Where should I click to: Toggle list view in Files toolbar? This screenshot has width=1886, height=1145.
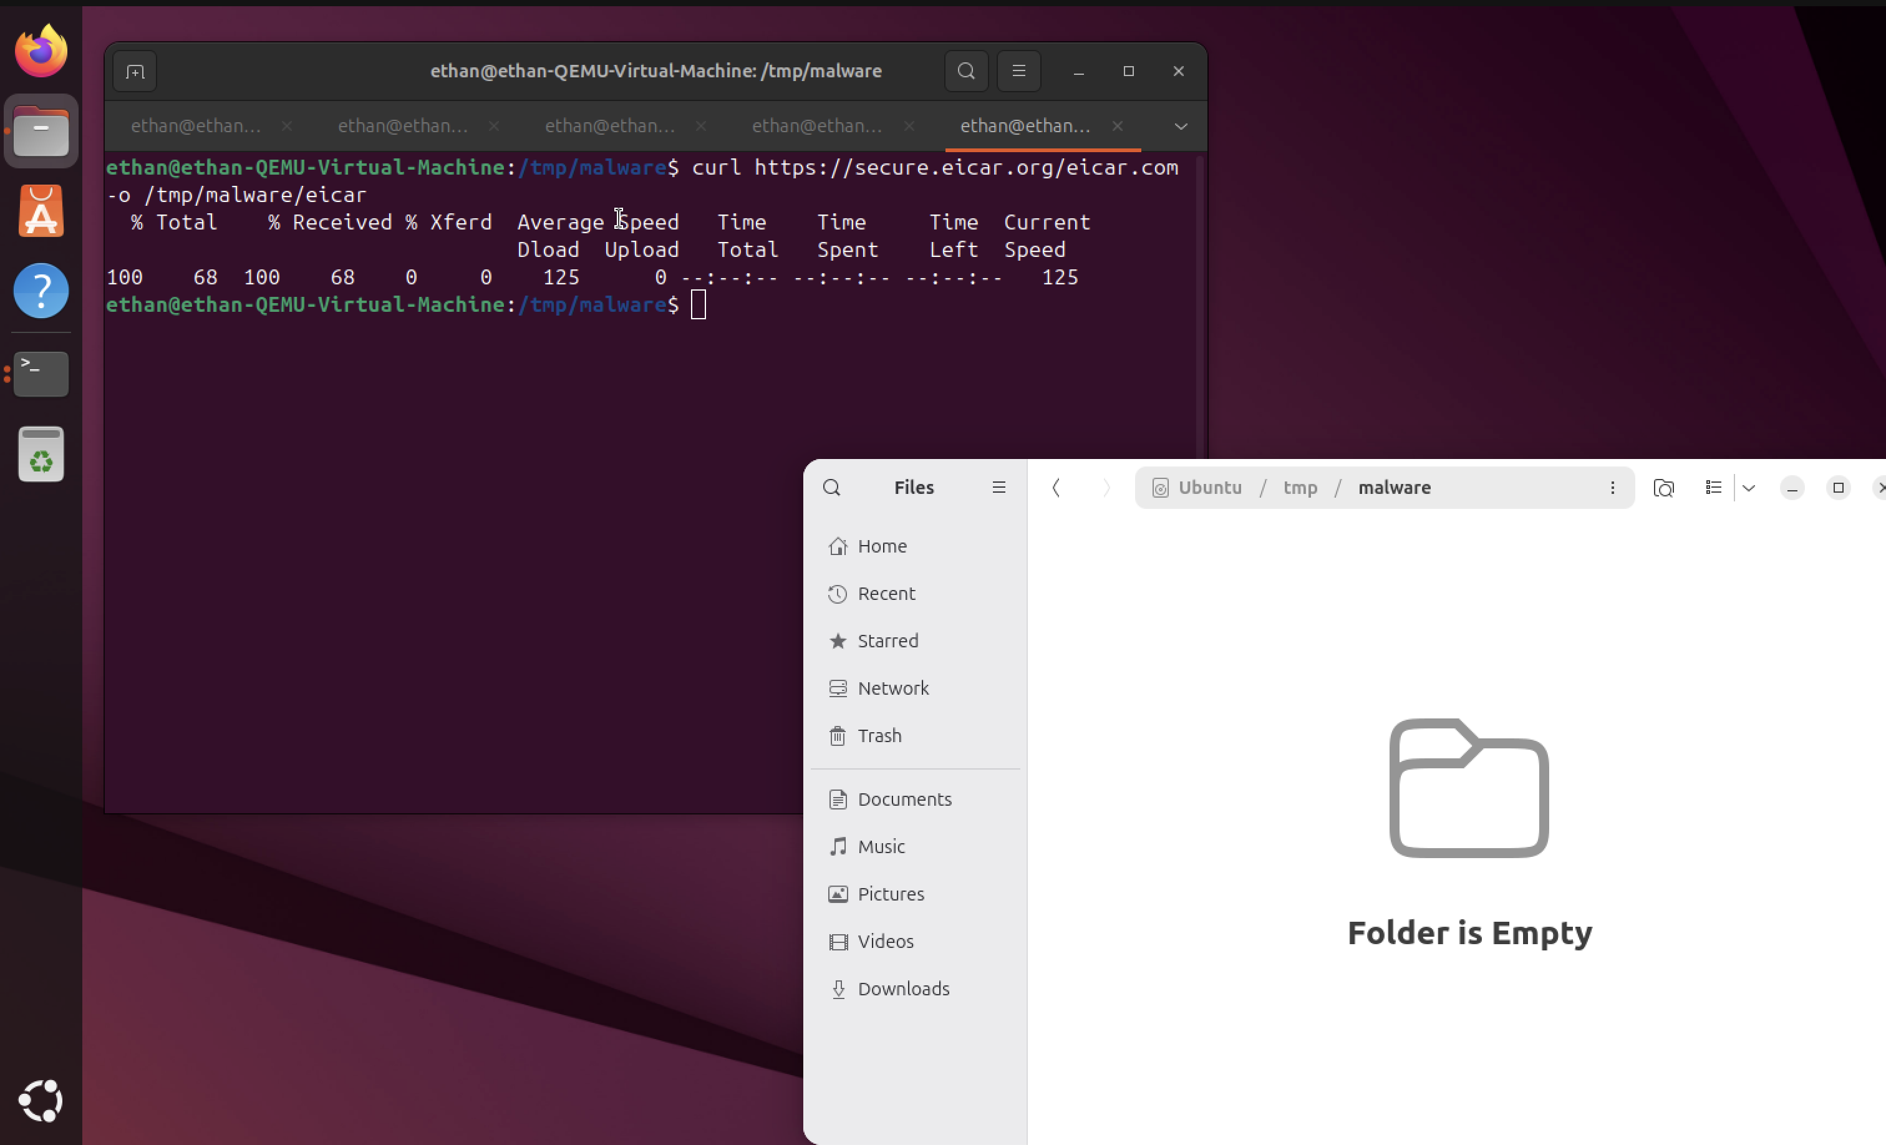point(1713,488)
